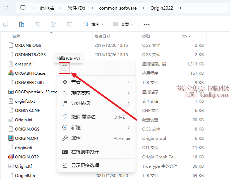The width and height of the screenshot is (230, 180).
Task: Open 排序方式 submenu in context menu
Action: (x=96, y=93)
